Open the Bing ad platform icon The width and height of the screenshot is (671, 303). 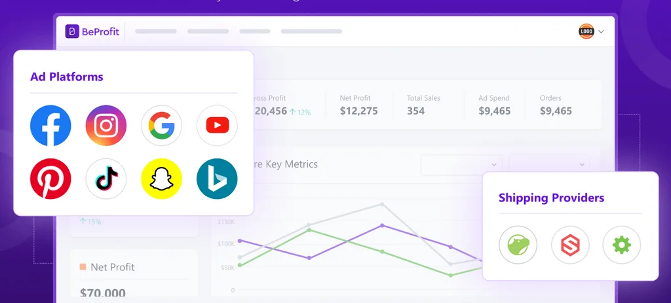(x=217, y=179)
